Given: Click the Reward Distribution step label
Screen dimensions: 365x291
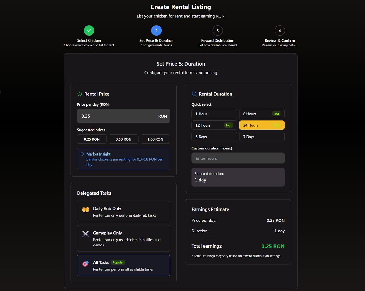Looking at the screenshot, I should [218, 40].
